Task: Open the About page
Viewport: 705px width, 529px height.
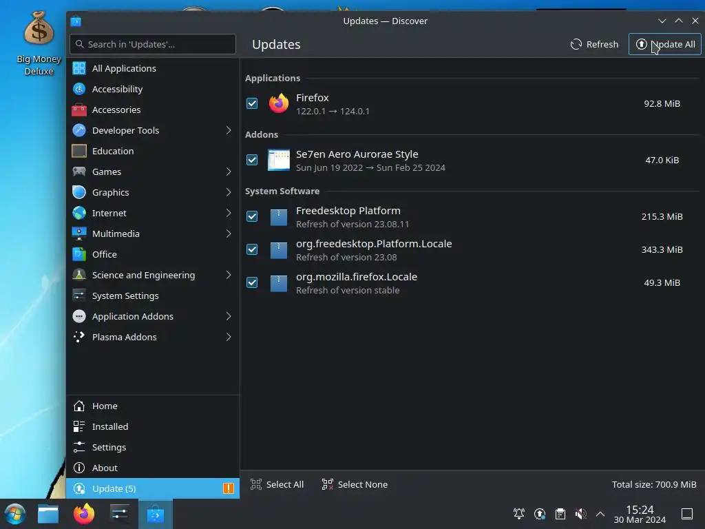Action: click(x=153, y=468)
